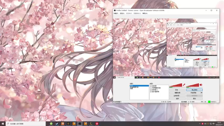Open the green round app on the taskbar
224x126 pixels.
(x=51, y=124)
